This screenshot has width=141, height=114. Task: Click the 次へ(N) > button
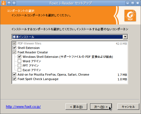[101, 107]
